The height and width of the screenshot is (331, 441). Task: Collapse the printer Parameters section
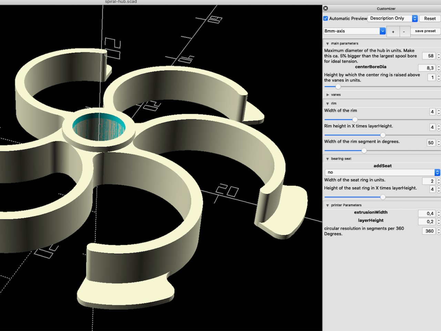[x=327, y=205]
